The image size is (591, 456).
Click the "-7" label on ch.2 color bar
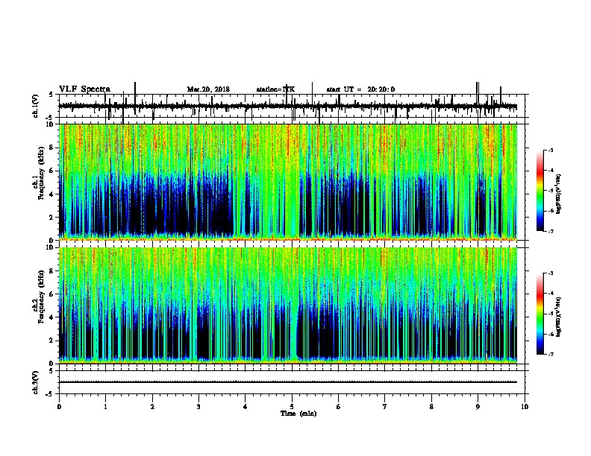[550, 355]
